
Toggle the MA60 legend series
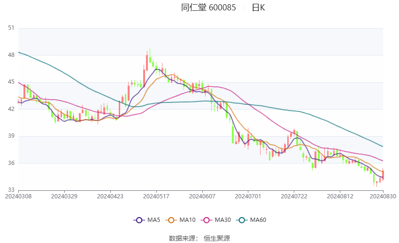point(251,220)
